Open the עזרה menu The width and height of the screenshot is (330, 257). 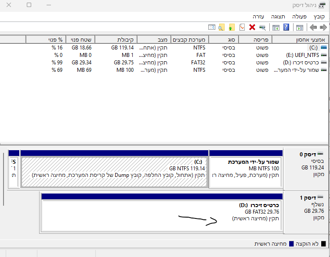[258, 17]
